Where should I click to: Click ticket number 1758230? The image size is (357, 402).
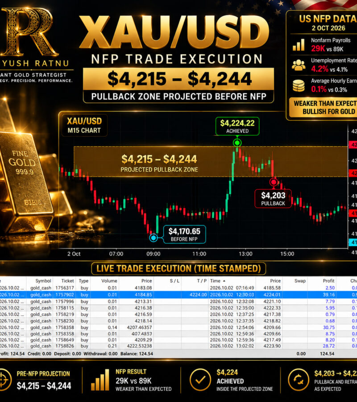coord(65,321)
